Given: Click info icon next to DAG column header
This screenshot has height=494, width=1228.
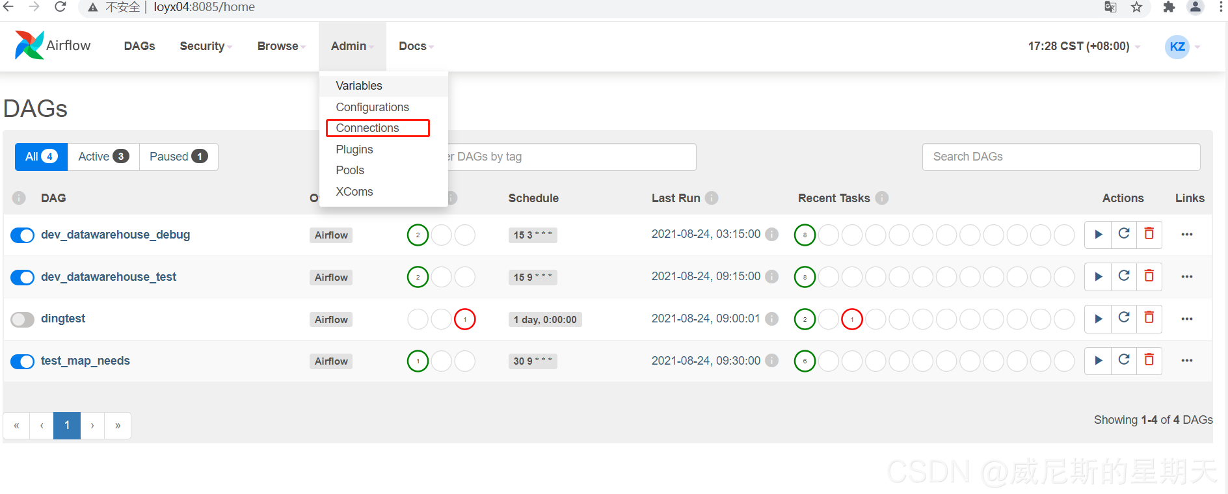Looking at the screenshot, I should coord(19,198).
